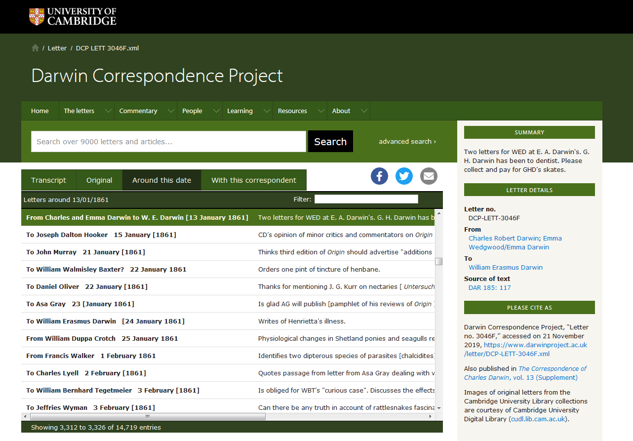Click the Search button
633x441 pixels.
(x=330, y=141)
